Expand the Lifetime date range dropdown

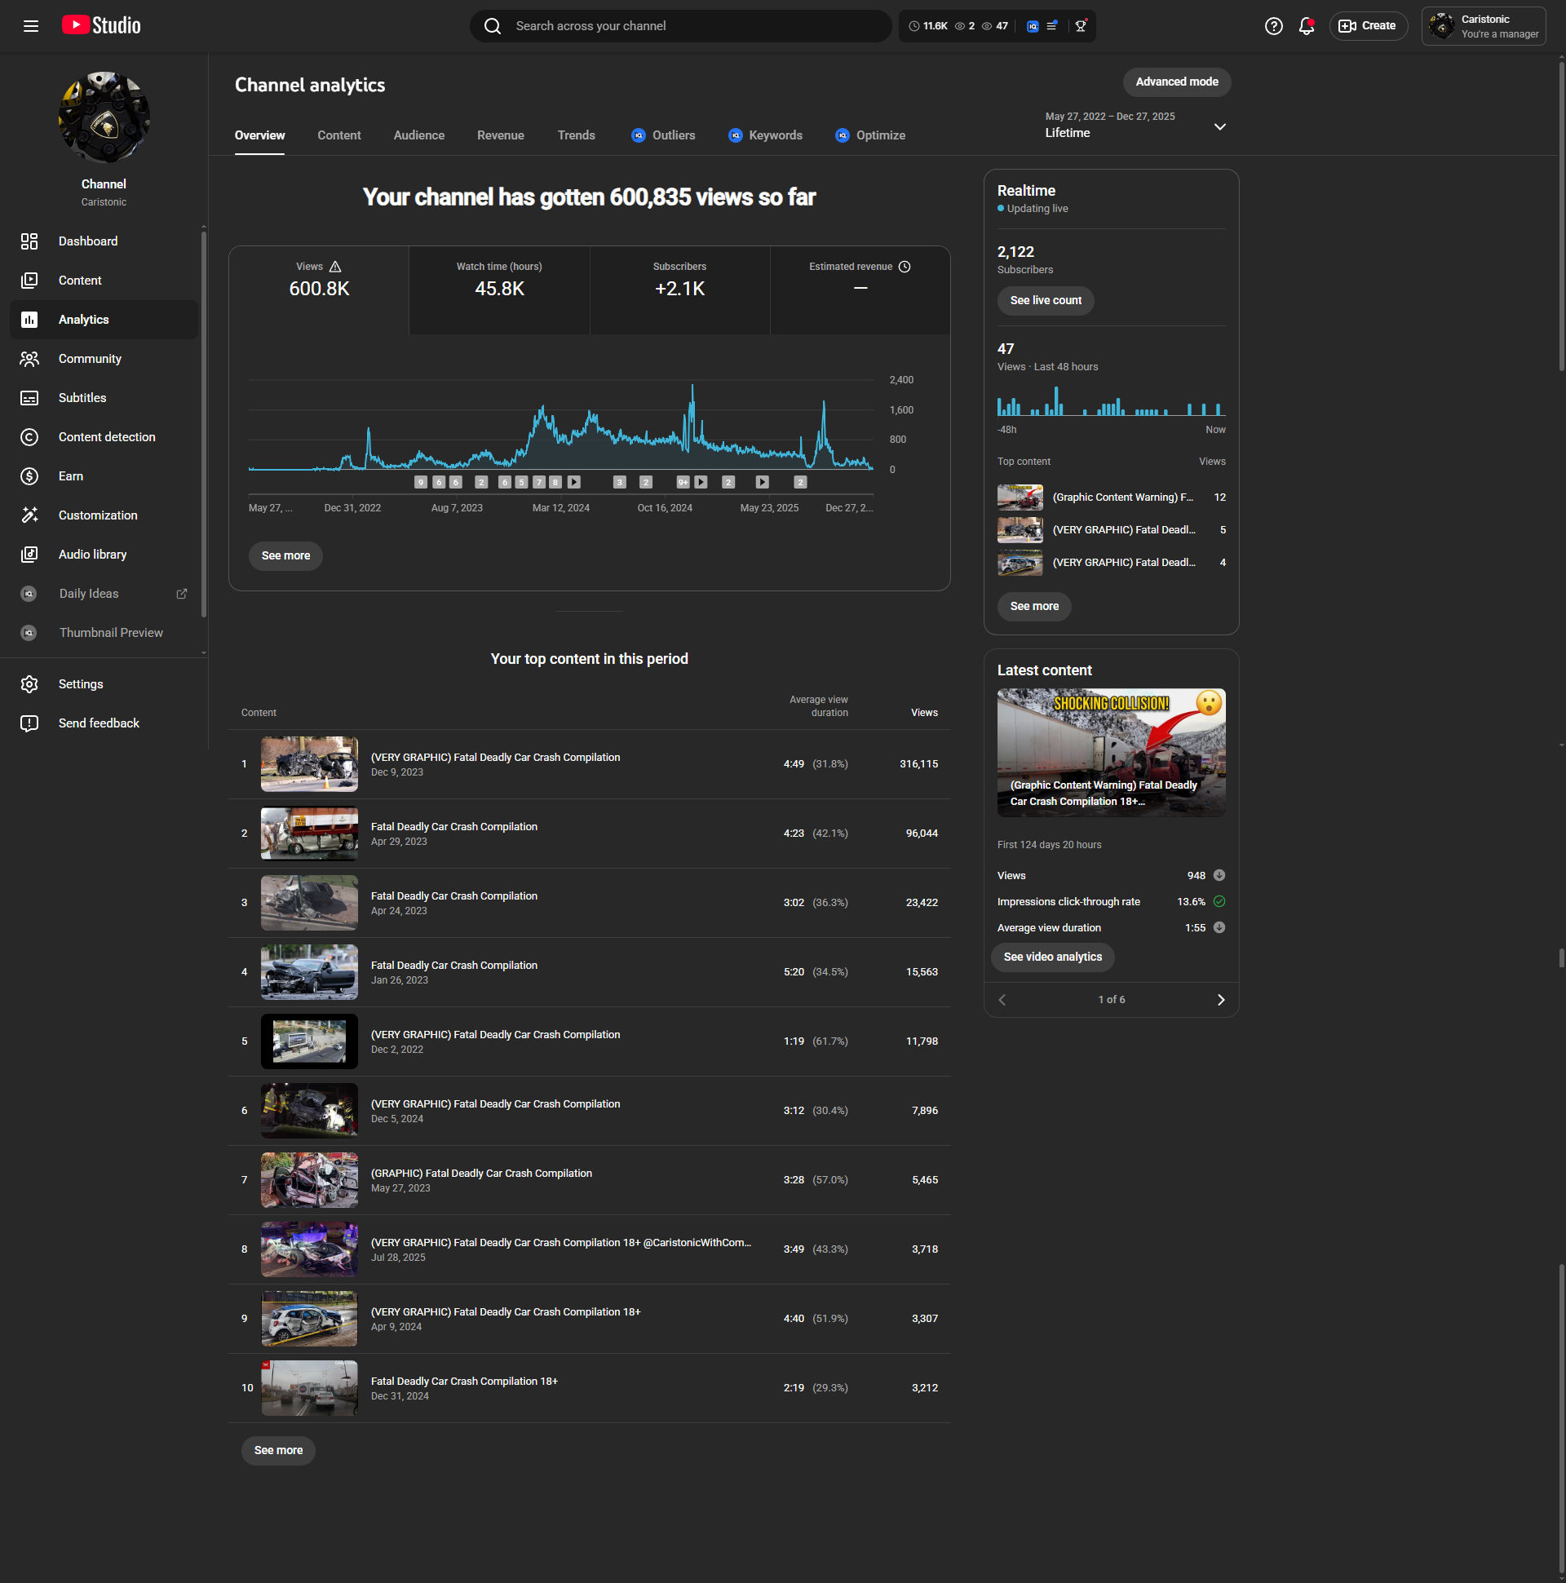tap(1219, 127)
